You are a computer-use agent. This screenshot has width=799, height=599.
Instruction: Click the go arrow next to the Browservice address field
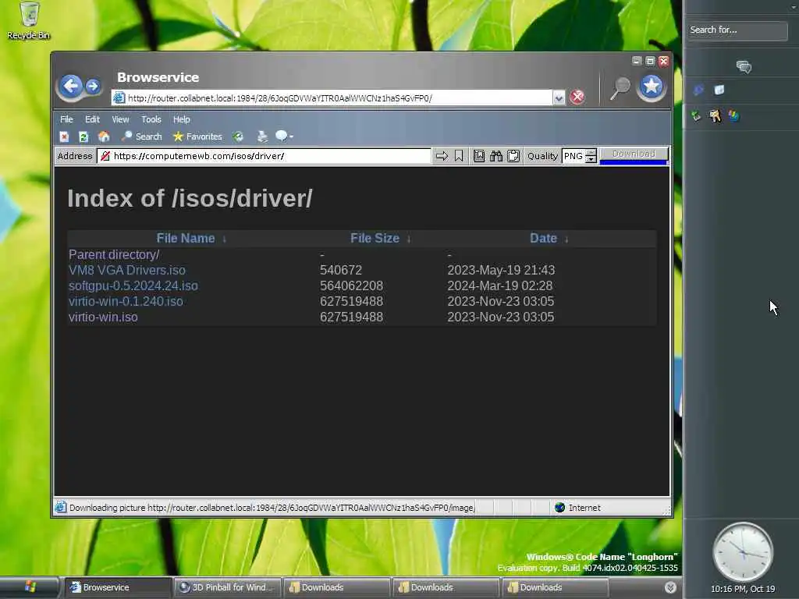tap(442, 156)
